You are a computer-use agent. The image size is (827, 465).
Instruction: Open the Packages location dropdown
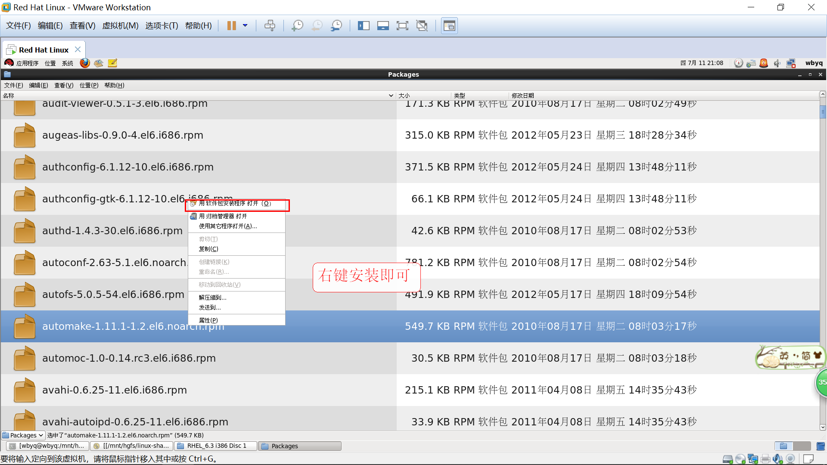(23, 435)
